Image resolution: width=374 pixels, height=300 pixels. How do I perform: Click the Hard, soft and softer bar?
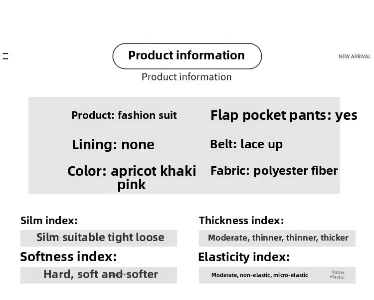99,275
